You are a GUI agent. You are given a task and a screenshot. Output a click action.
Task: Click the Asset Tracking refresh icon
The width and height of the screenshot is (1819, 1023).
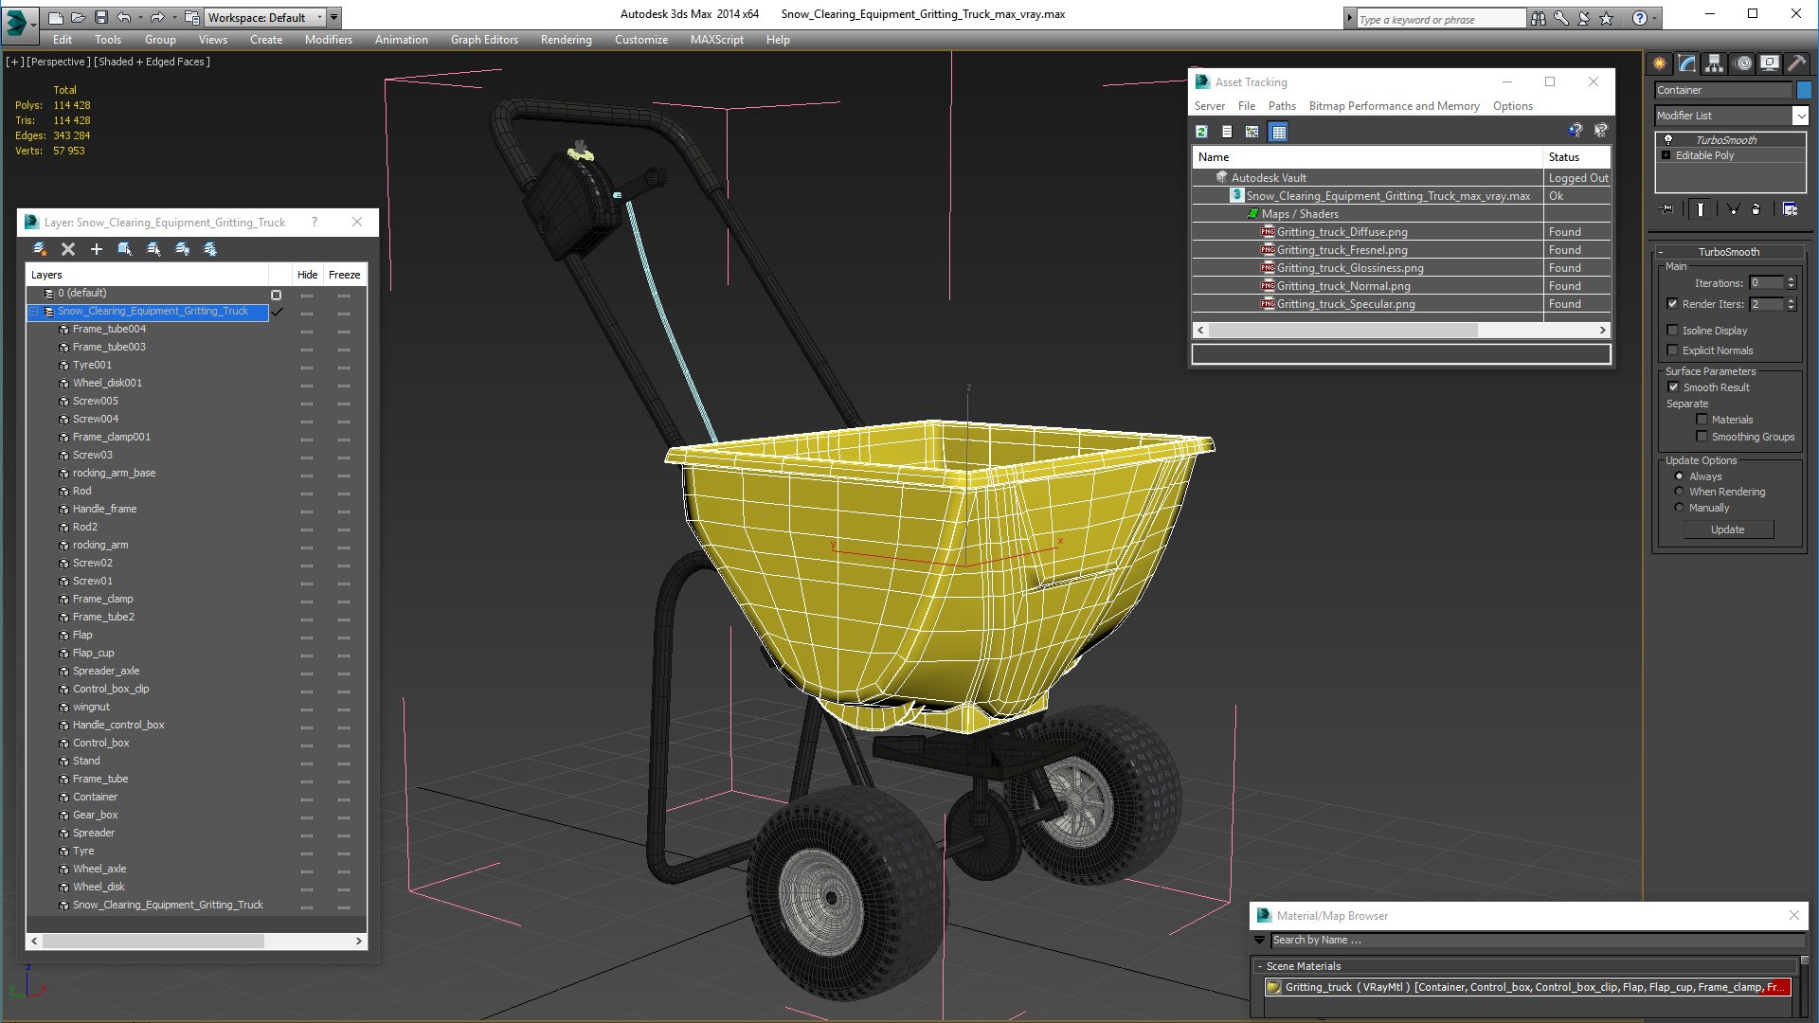1201,132
